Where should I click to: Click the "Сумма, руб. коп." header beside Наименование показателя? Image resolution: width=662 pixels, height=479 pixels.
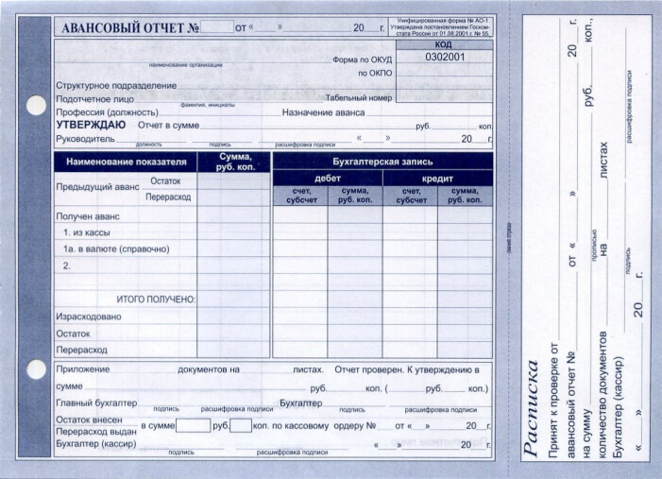pos(235,162)
